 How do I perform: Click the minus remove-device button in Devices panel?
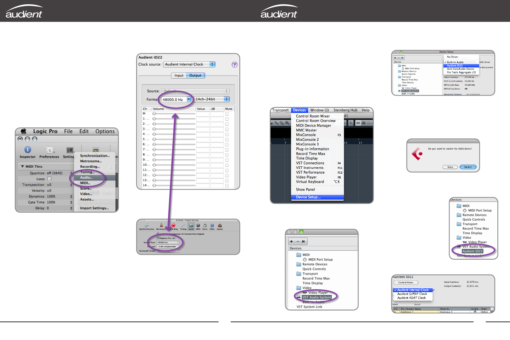point(298,241)
